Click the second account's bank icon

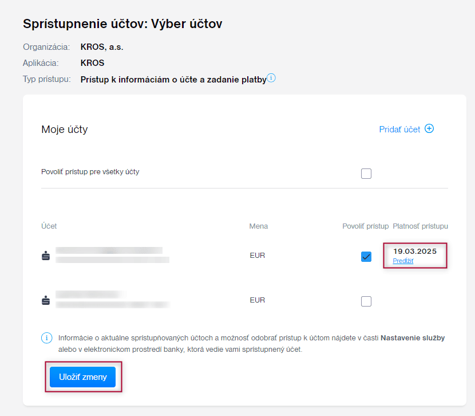46,300
